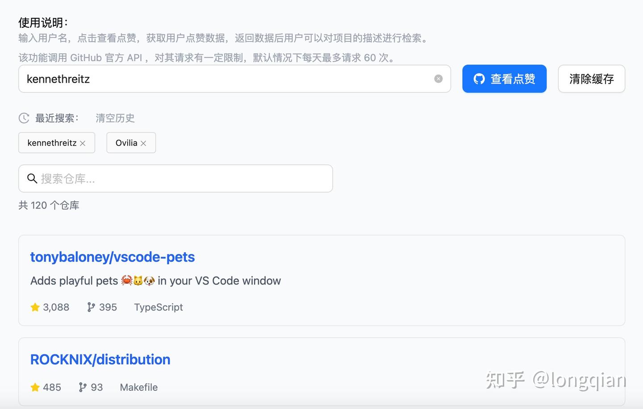The height and width of the screenshot is (409, 643).
Task: Click the 共 120 个仓库 count text
Action: [49, 205]
